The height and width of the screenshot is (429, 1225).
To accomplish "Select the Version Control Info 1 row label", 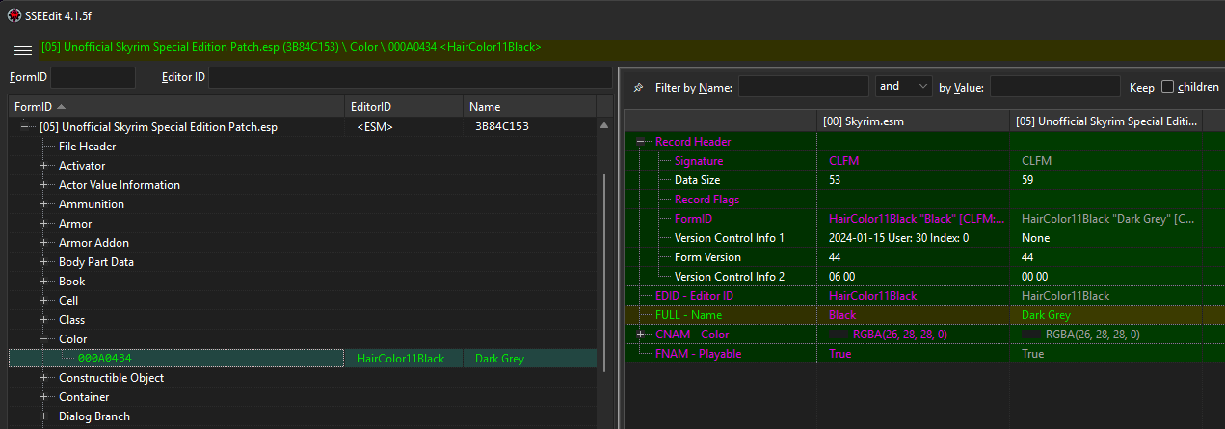I will click(x=730, y=238).
